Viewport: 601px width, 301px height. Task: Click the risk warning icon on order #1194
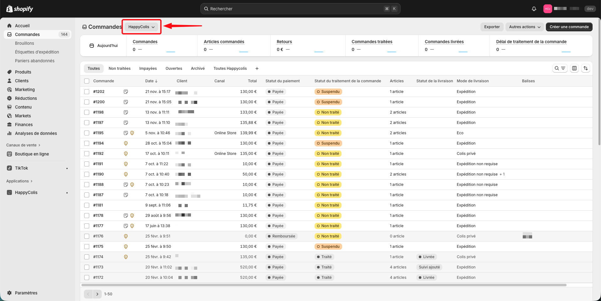(x=126, y=143)
